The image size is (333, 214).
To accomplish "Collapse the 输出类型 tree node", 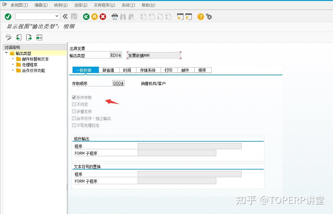I will [x=6, y=53].
